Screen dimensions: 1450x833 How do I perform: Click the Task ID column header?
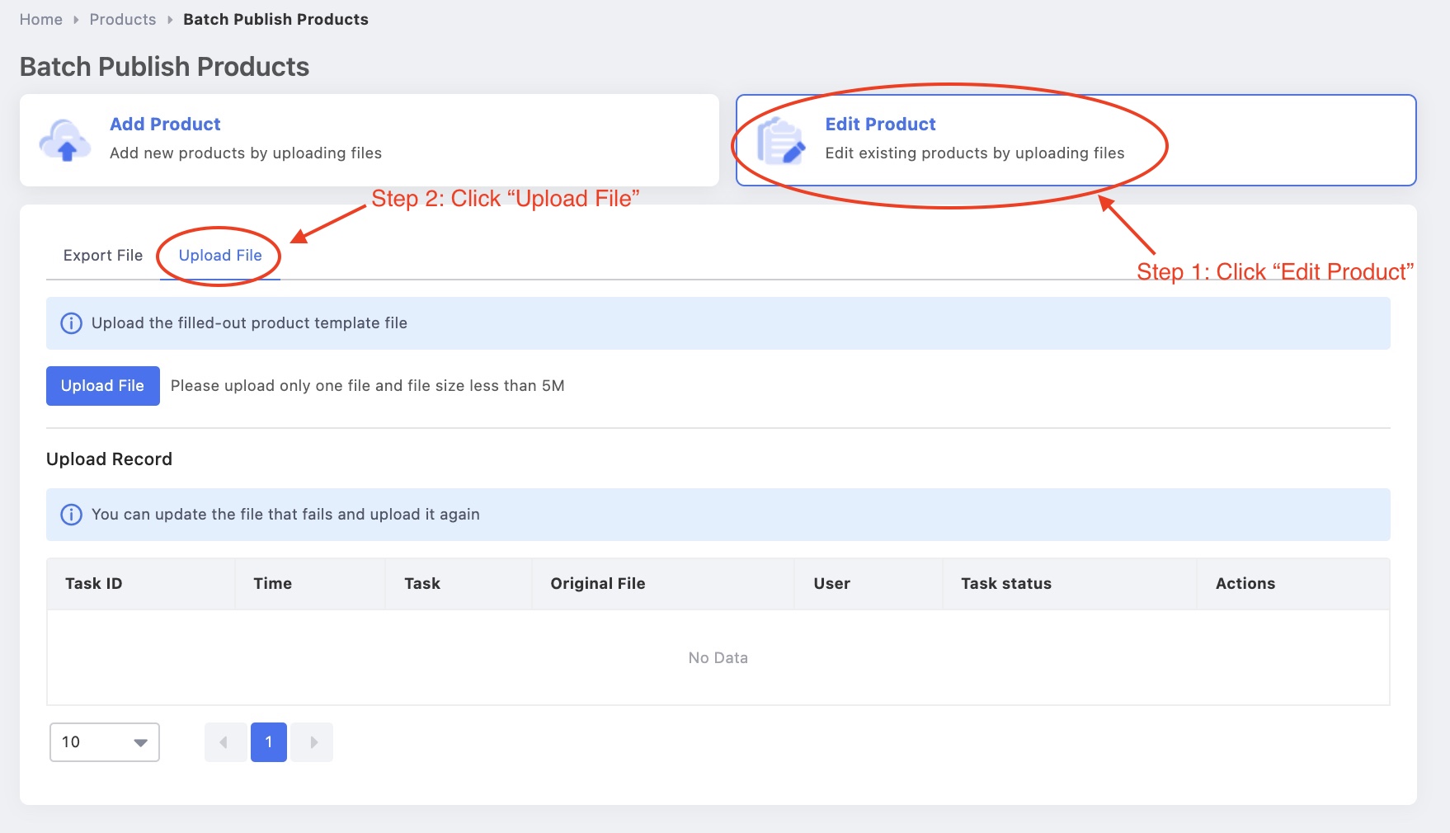click(x=94, y=584)
